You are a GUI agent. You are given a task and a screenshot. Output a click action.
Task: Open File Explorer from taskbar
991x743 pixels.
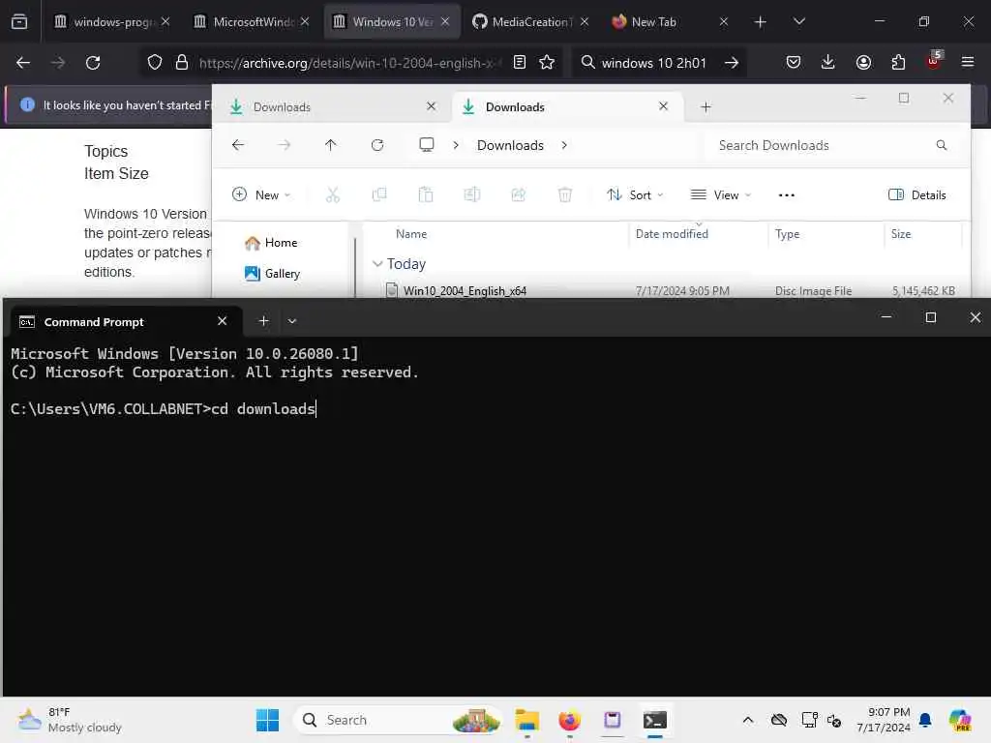click(526, 720)
